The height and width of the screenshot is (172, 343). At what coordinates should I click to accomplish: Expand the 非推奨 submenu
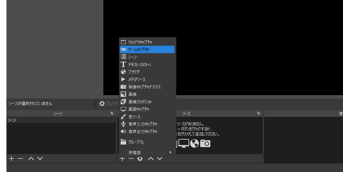(x=147, y=152)
